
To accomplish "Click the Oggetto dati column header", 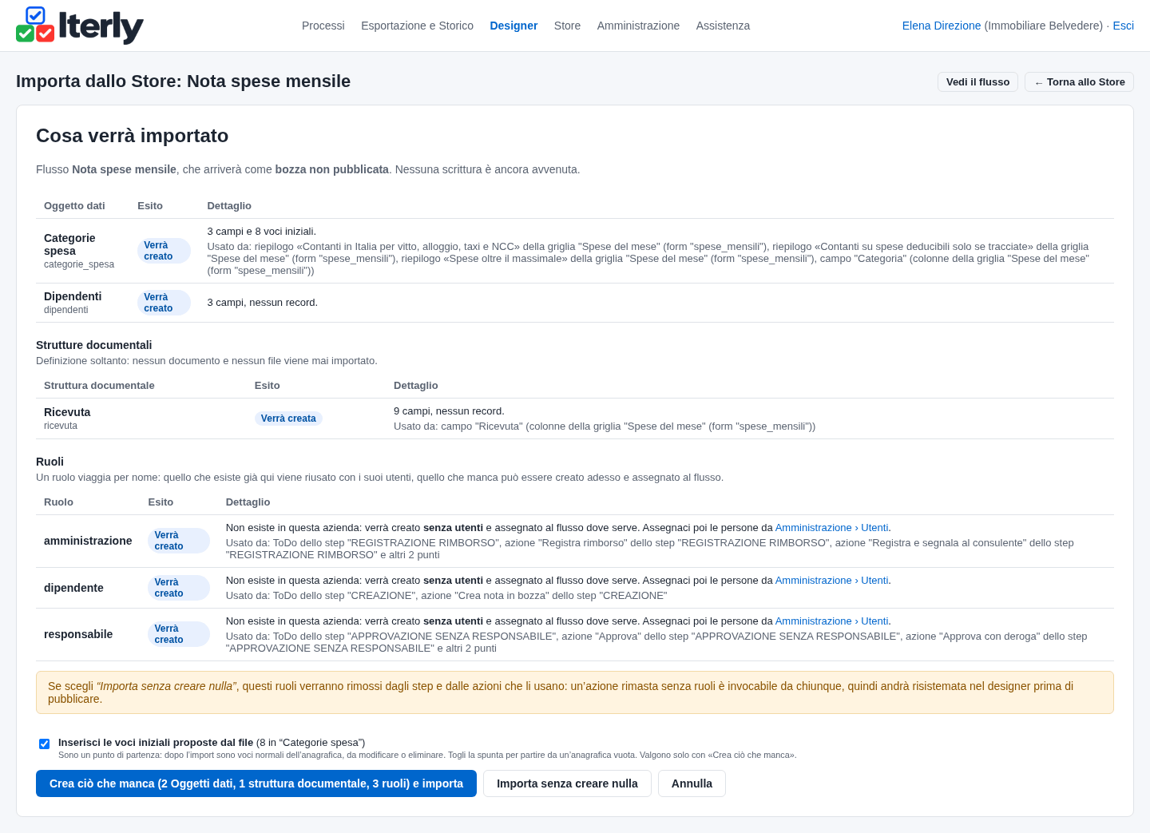I will coord(74,206).
